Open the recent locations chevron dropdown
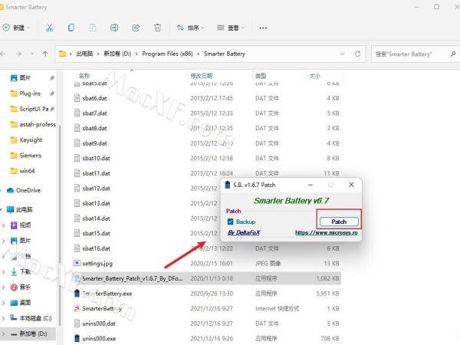Screen dimensions: 460x345 tap(32, 54)
